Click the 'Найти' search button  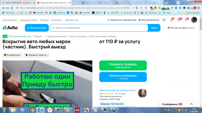click(154, 28)
